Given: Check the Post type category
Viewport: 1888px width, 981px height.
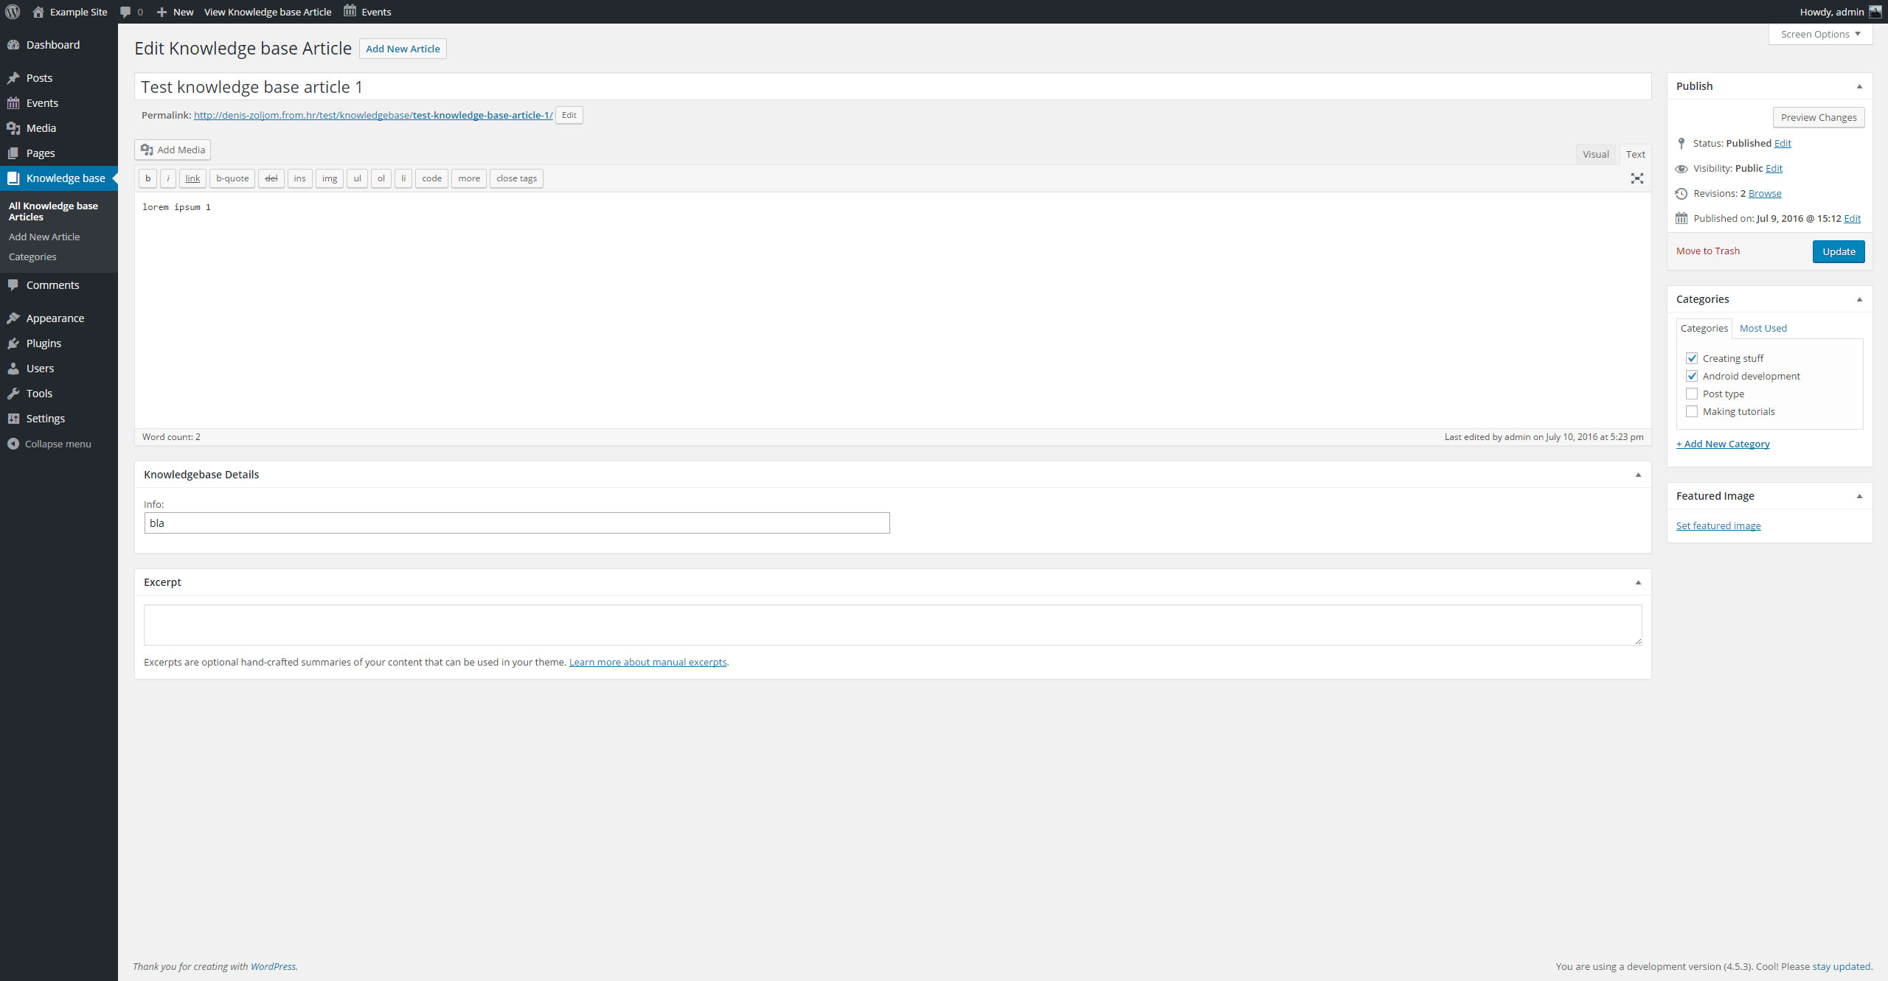Looking at the screenshot, I should point(1692,394).
